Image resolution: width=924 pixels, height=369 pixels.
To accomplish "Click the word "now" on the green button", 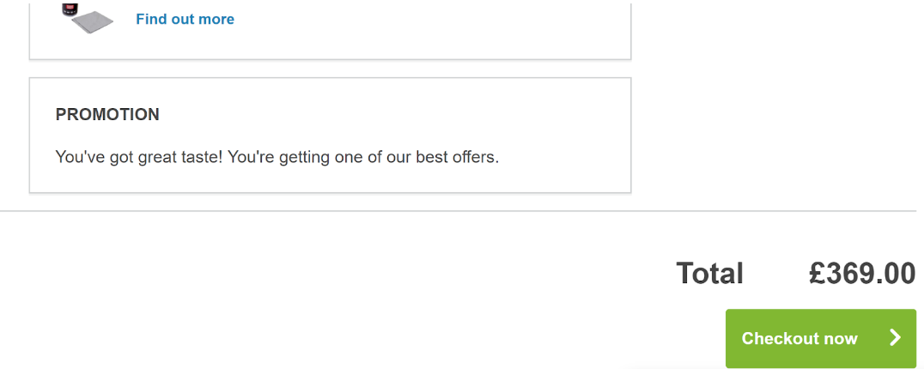I will [x=841, y=338].
